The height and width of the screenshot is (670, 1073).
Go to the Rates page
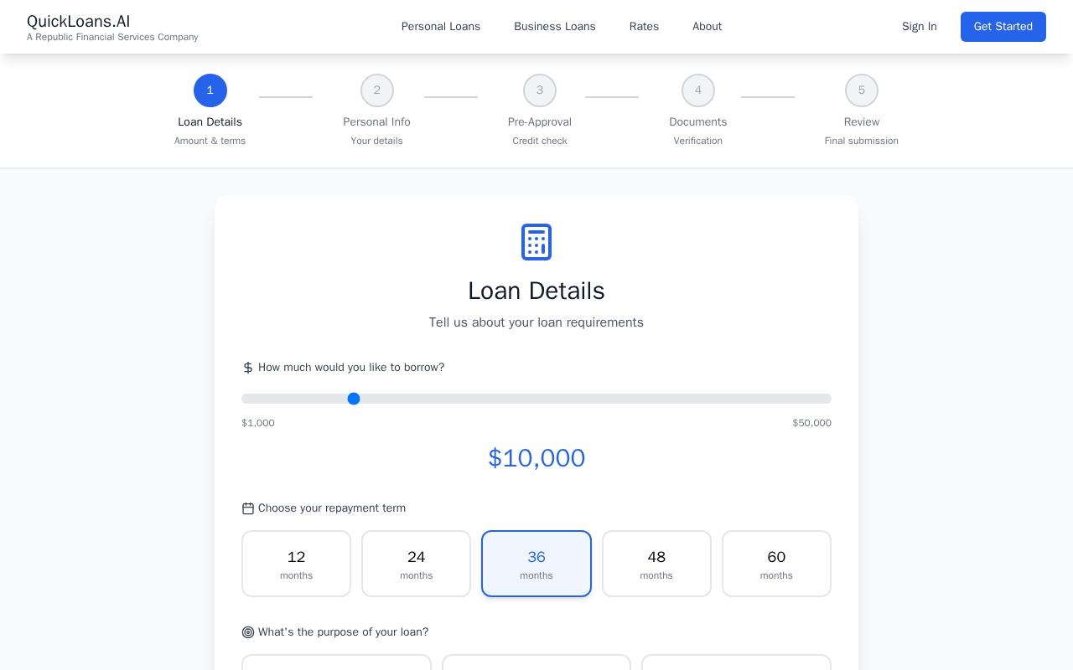pyautogui.click(x=644, y=27)
